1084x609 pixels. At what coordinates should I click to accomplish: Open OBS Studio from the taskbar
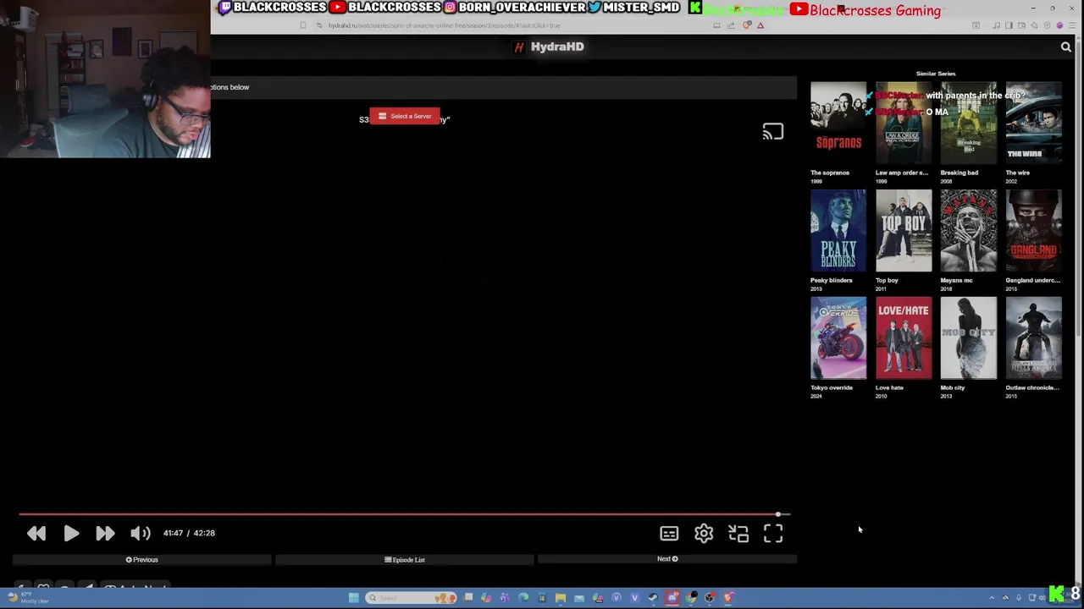709,598
